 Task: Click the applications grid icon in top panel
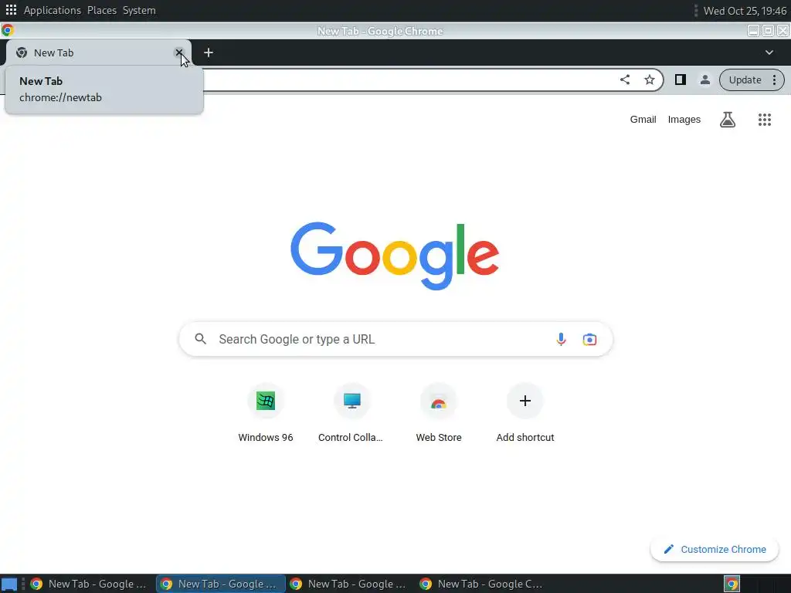click(x=11, y=9)
